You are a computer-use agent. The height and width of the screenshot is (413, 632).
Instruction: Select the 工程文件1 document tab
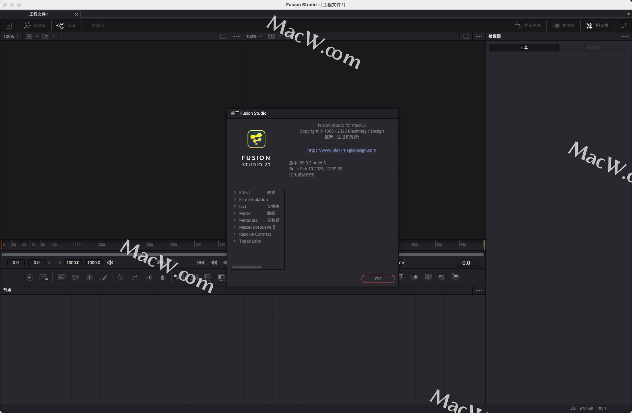pyautogui.click(x=39, y=14)
